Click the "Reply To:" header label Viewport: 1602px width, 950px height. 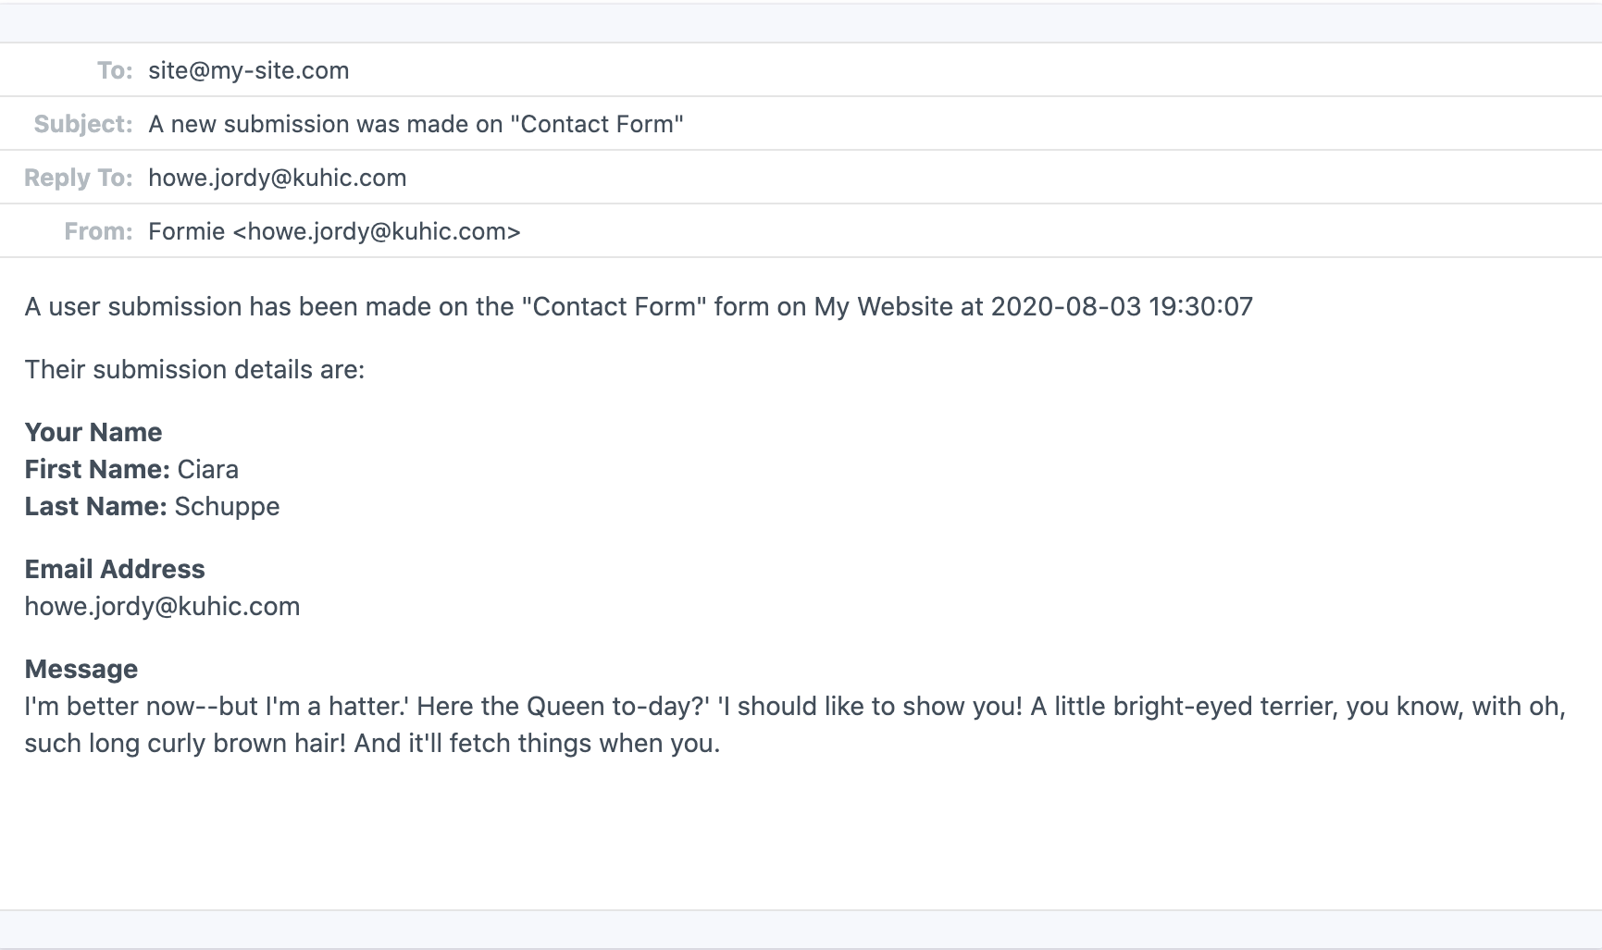[x=79, y=179]
